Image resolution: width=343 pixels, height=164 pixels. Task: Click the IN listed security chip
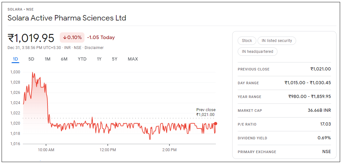277,41
